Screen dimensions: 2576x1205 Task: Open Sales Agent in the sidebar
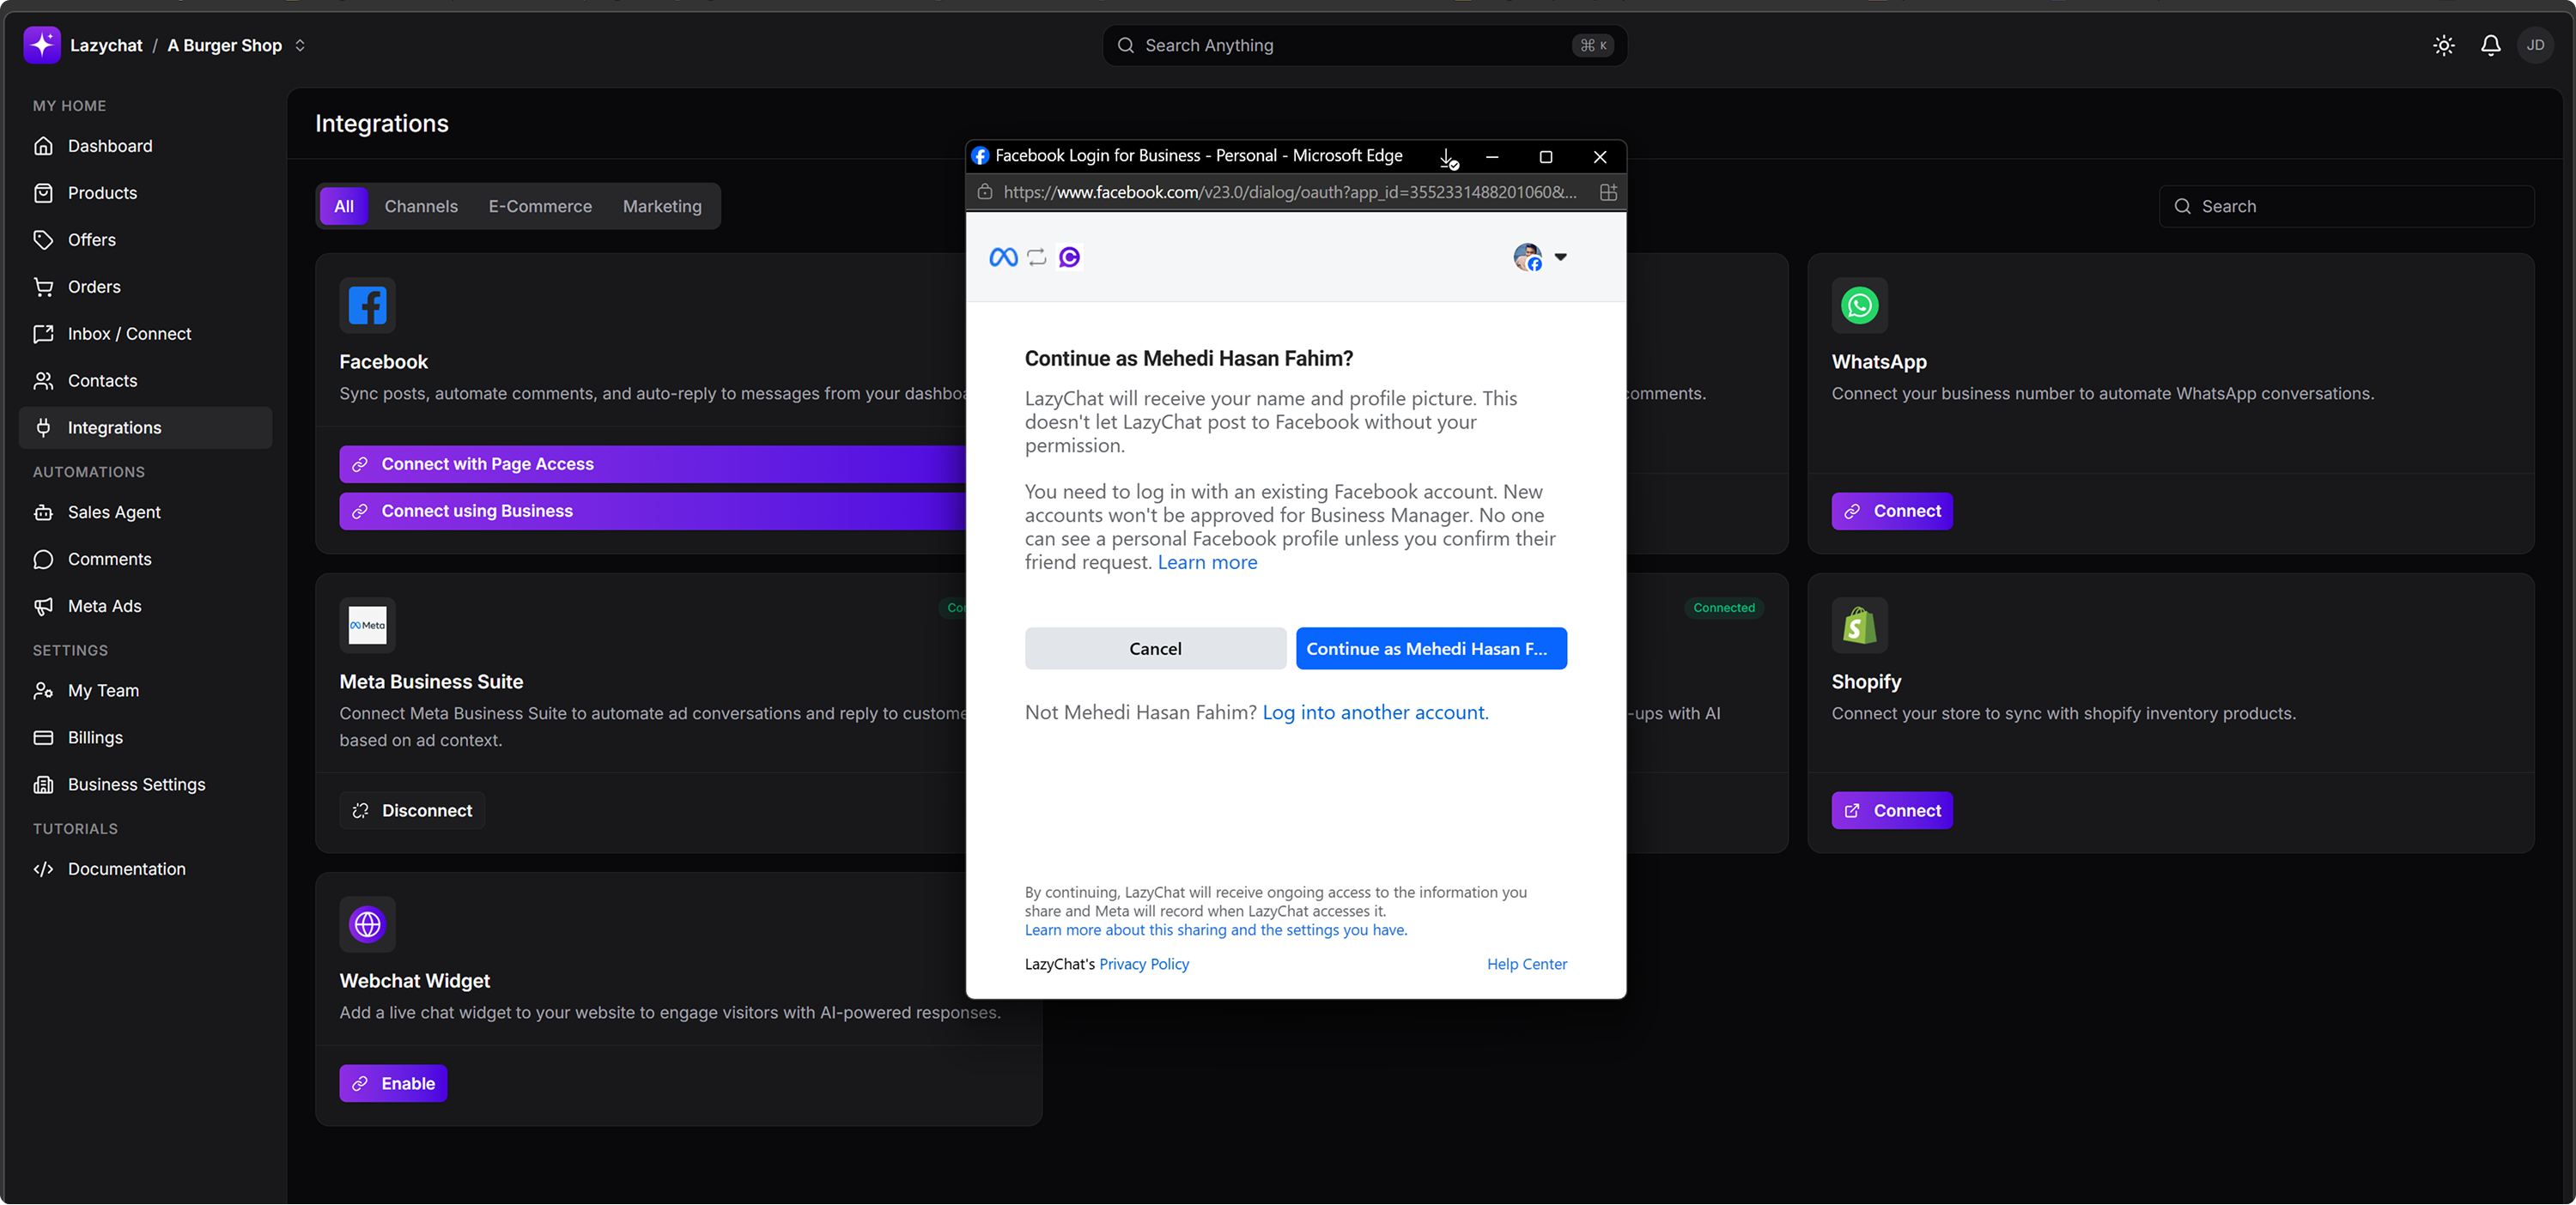pos(114,512)
